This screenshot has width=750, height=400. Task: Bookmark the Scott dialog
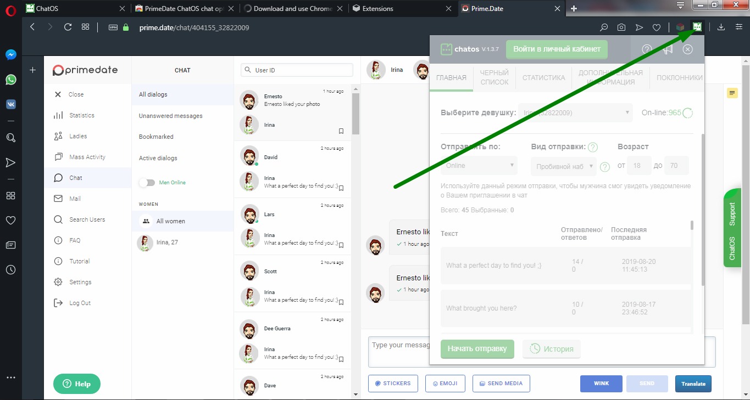pyautogui.click(x=341, y=302)
